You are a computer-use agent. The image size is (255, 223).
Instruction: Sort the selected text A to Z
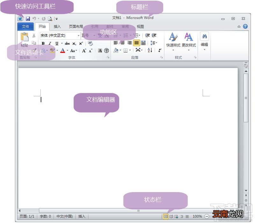click(150, 50)
